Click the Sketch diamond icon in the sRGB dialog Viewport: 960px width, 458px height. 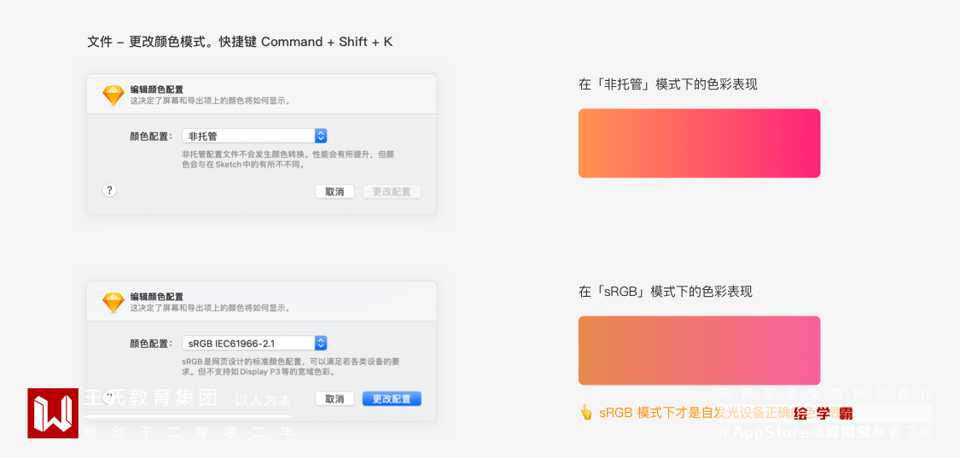click(113, 302)
